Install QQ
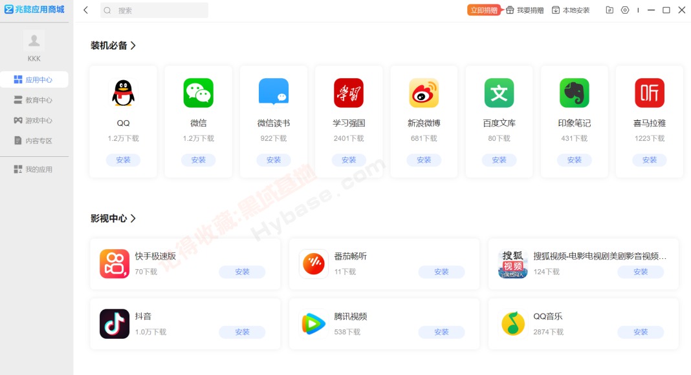The image size is (691, 375). click(123, 160)
